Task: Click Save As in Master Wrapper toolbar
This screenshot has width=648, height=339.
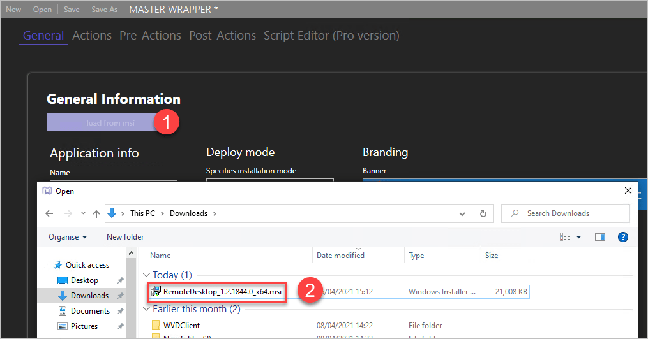Action: (105, 9)
